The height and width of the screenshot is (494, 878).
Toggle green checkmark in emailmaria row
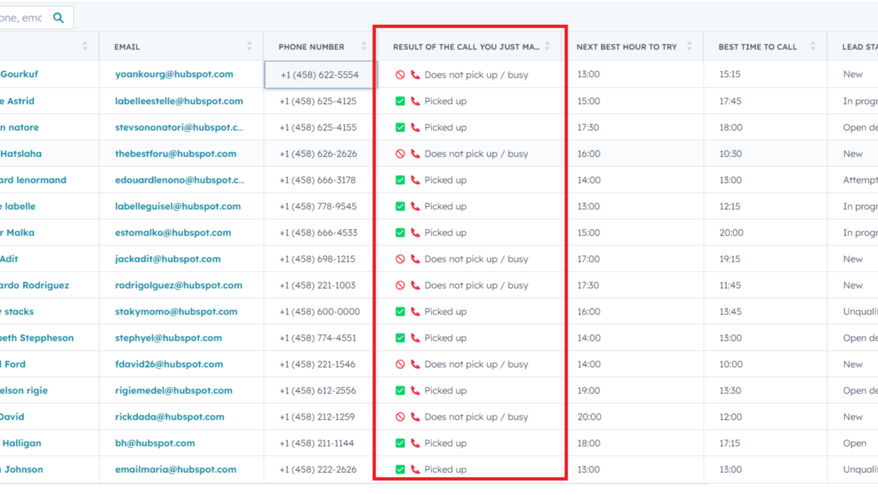[400, 470]
